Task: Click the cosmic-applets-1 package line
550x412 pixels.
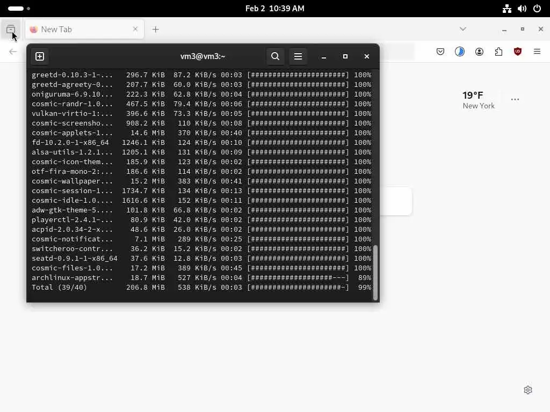Action: pos(201,133)
